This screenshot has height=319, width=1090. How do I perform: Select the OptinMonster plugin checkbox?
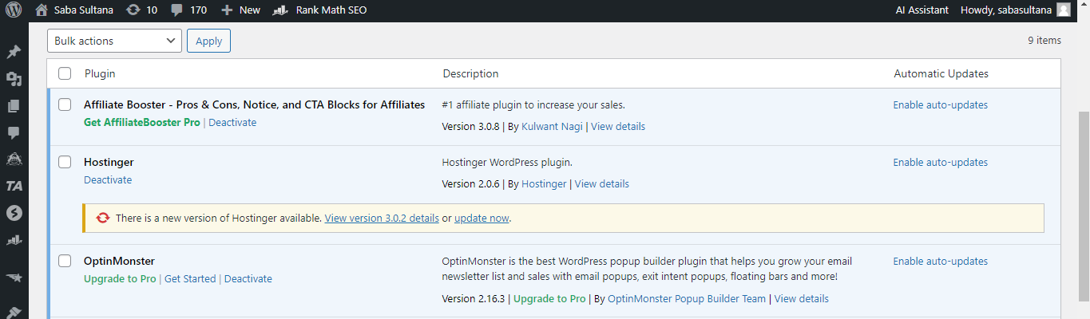coord(65,261)
